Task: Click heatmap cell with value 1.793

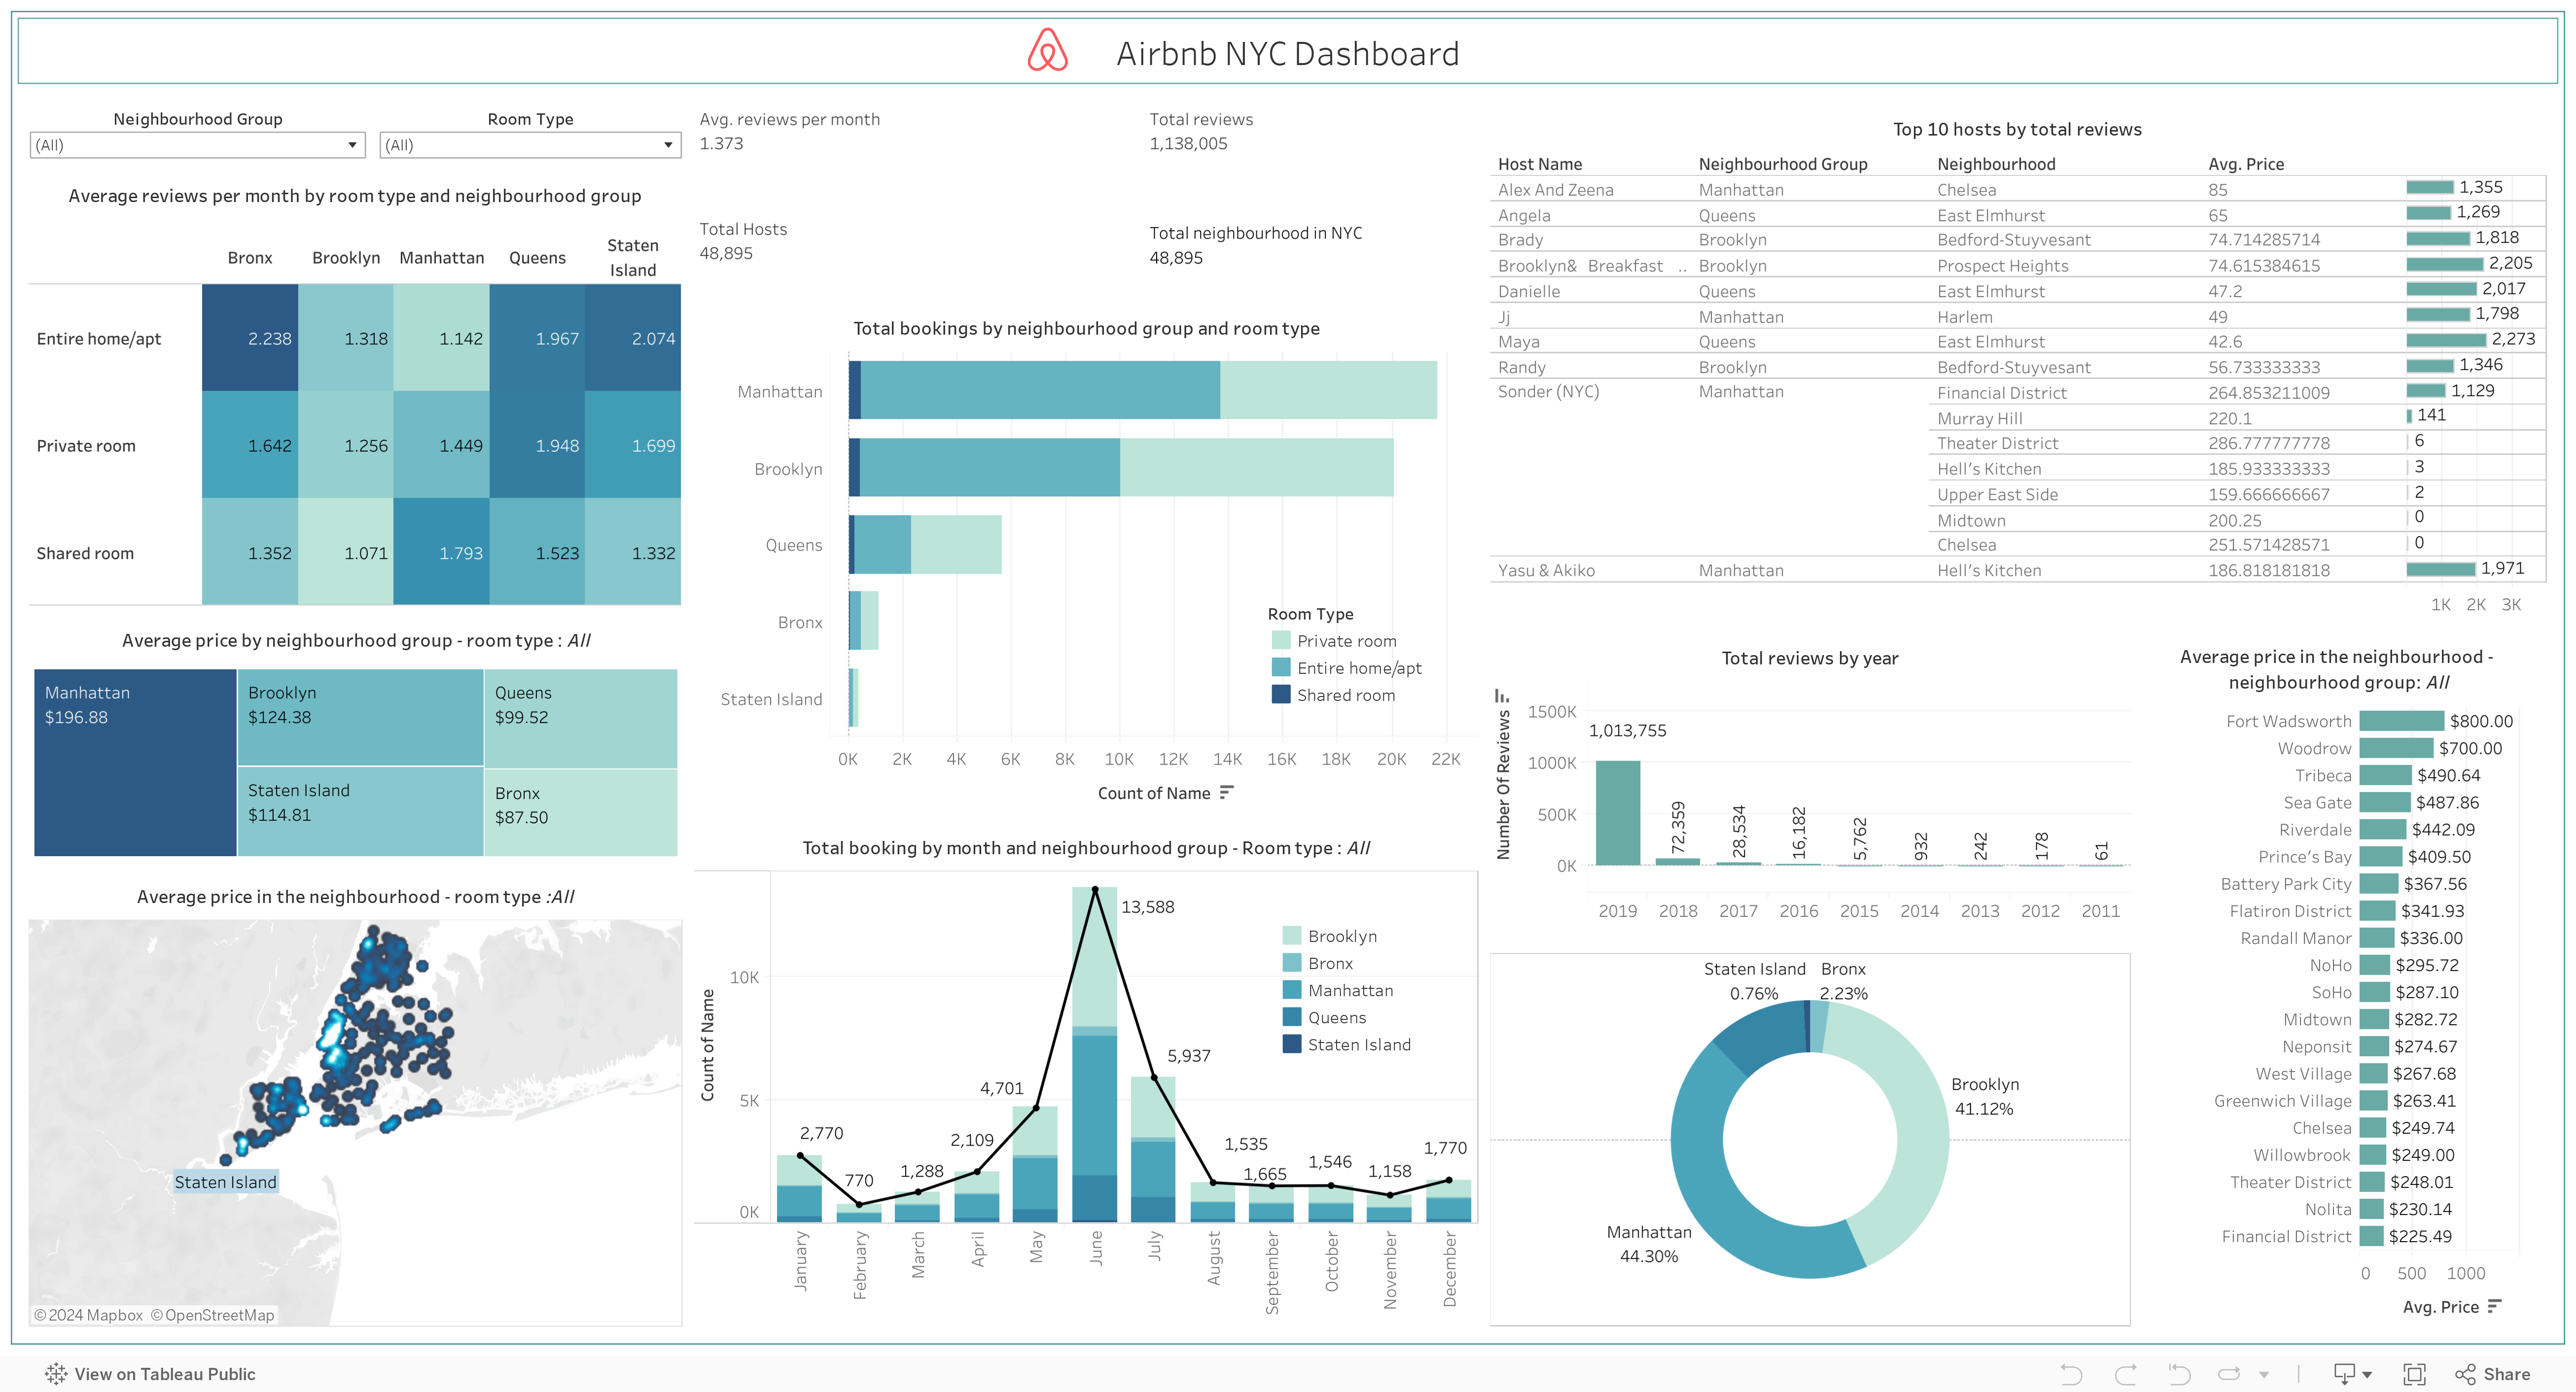Action: tap(441, 551)
